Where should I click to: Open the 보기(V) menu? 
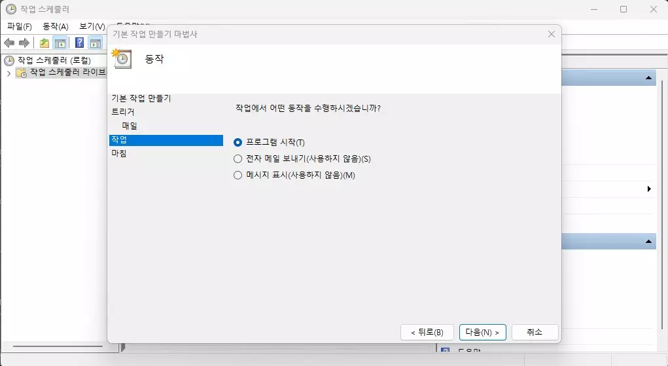coord(92,26)
